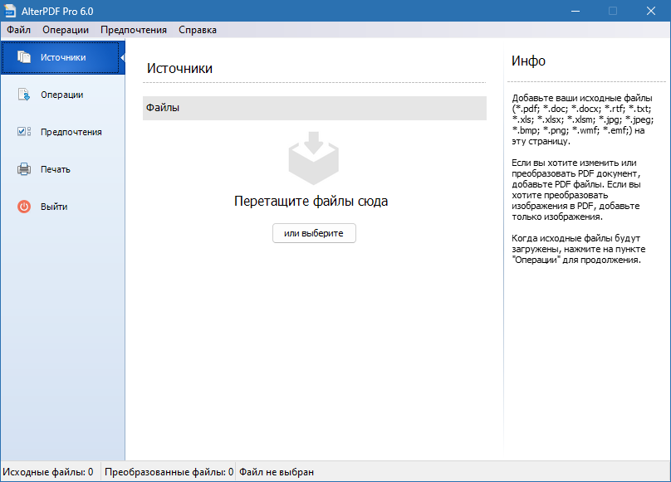Open the Справка menu

click(x=198, y=30)
